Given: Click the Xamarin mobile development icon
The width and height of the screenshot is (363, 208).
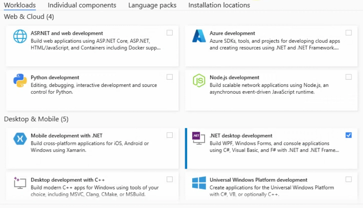Looking at the screenshot, I should coord(20,139).
